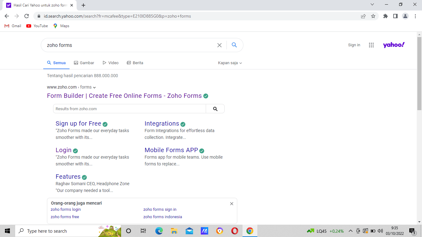Open Microsoft Edge from taskbar
This screenshot has width=422, height=237.
(159, 231)
